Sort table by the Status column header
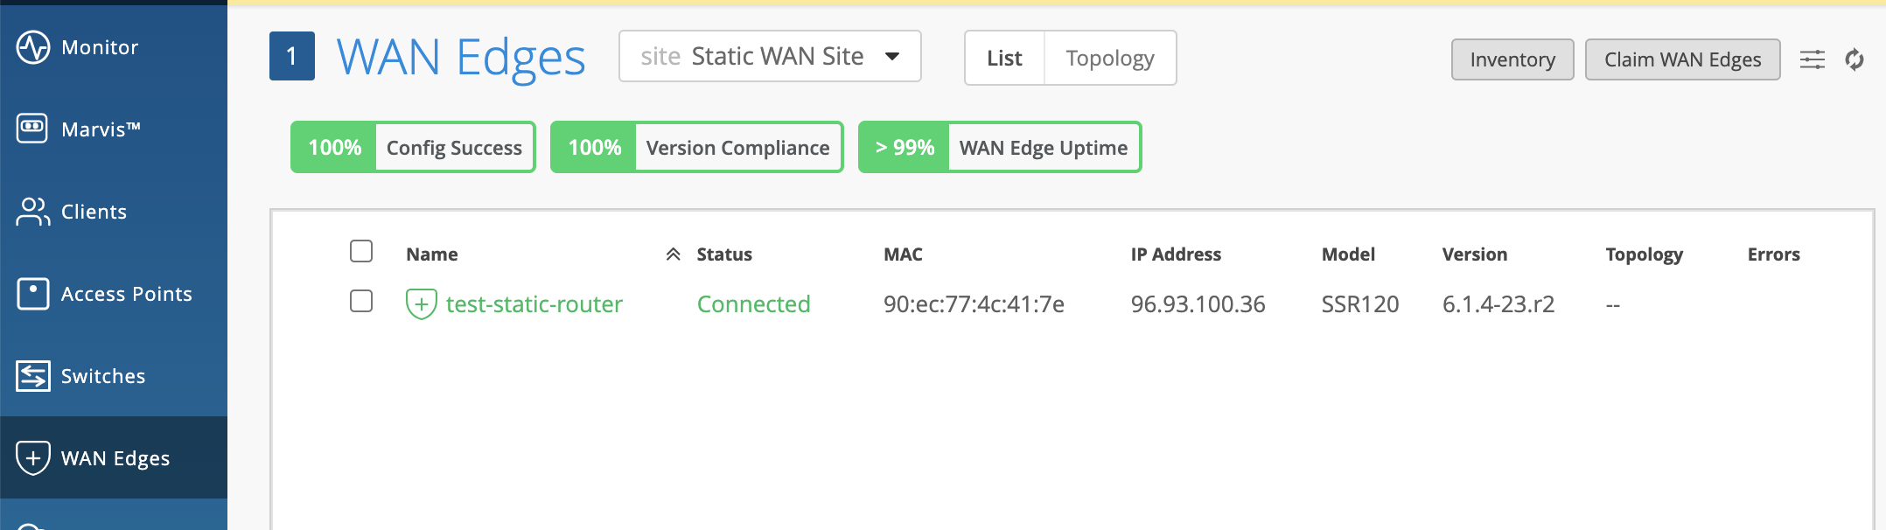The width and height of the screenshot is (1886, 530). click(x=724, y=255)
